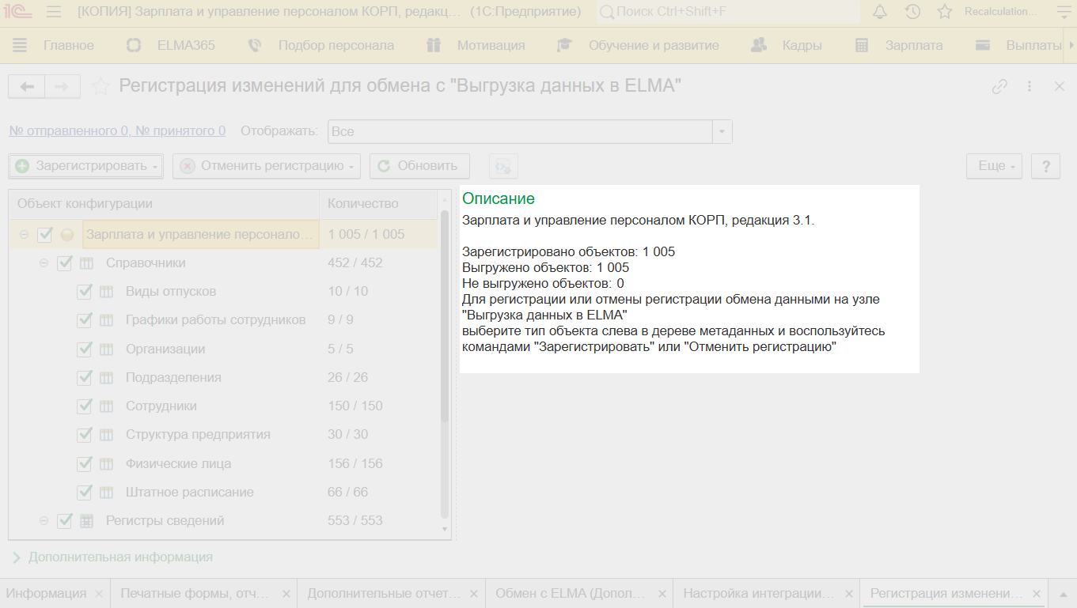Image resolution: width=1077 pixels, height=608 pixels.
Task: Open the Еще dropdown menu
Action: (x=994, y=166)
